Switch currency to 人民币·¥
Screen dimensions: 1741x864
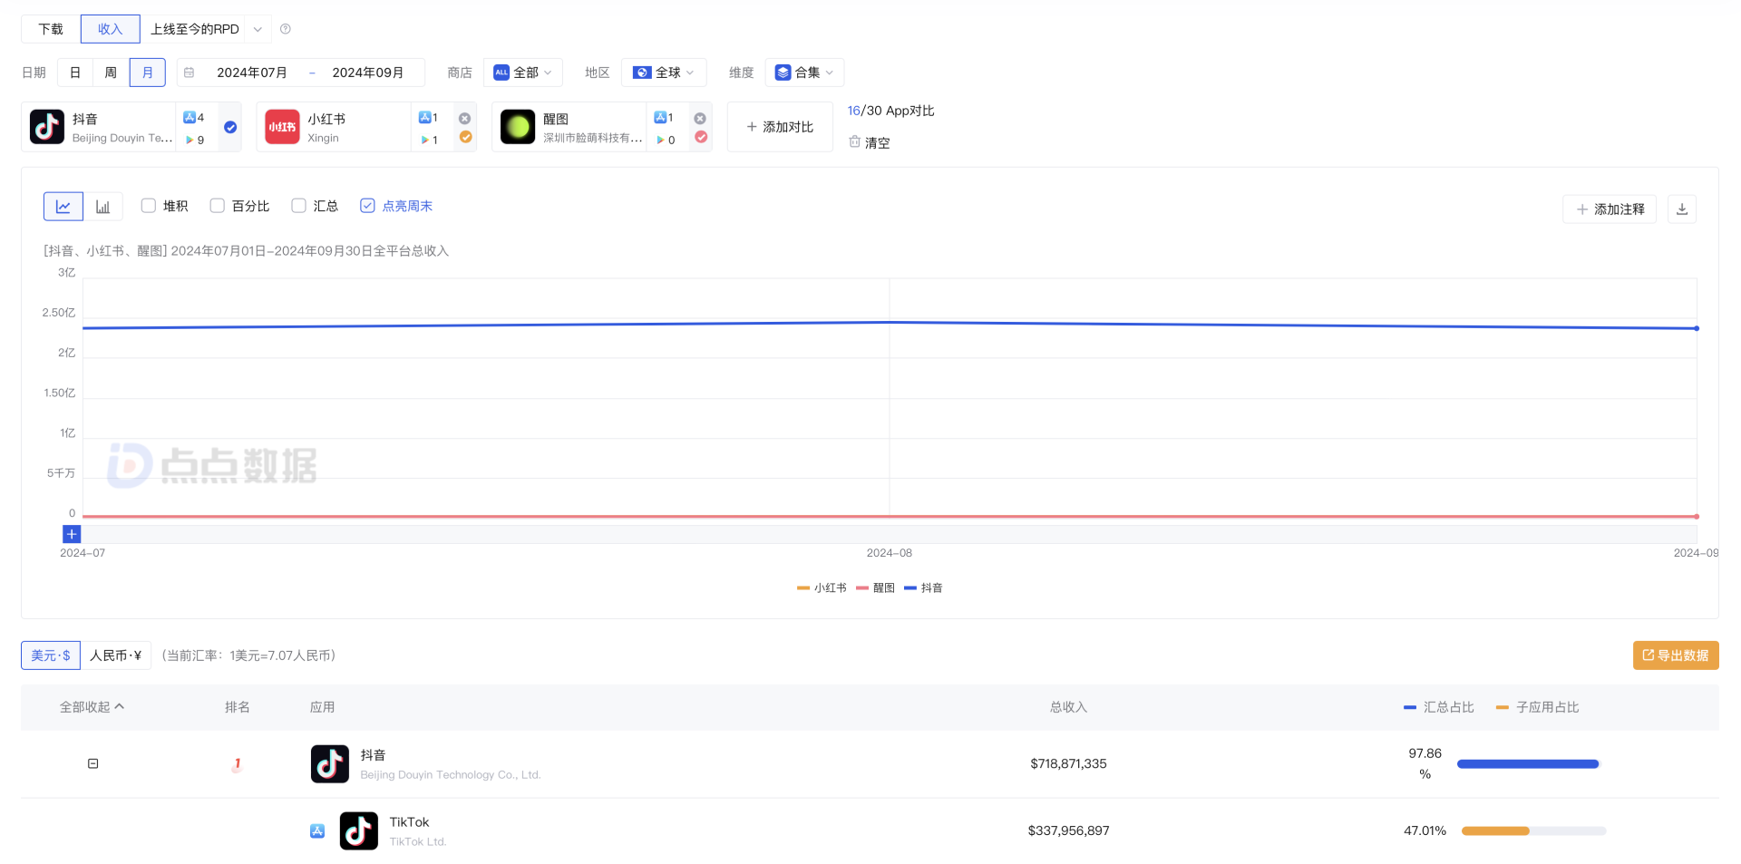click(x=116, y=655)
